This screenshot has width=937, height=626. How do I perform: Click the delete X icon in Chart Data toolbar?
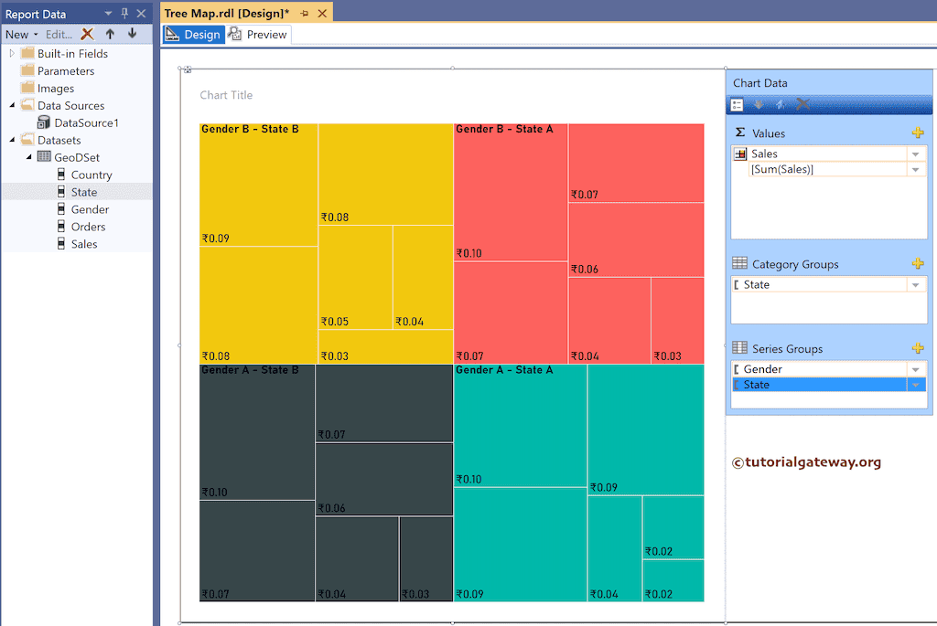point(802,104)
